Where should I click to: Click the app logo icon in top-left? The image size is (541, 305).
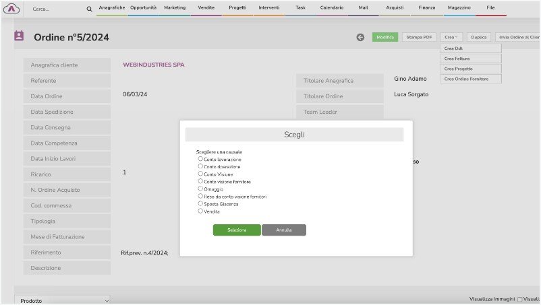(x=11, y=9)
